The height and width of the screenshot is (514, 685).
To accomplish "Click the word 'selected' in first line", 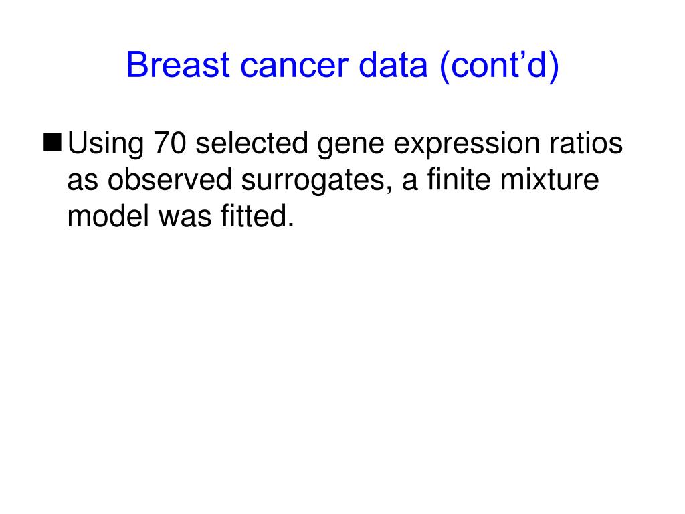I will 252,143.
